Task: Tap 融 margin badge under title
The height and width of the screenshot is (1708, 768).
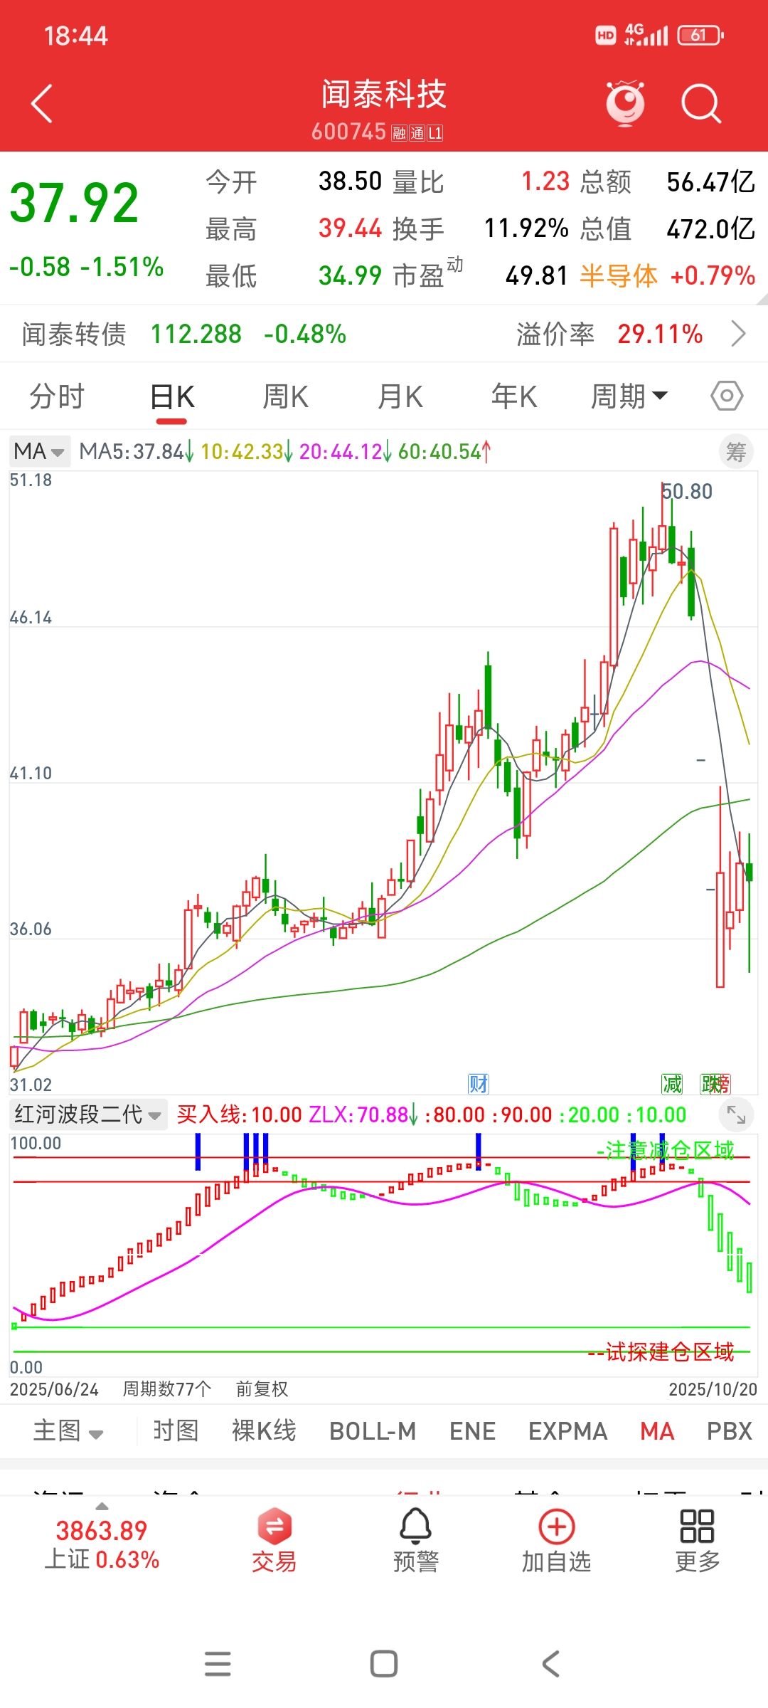Action: [x=399, y=132]
